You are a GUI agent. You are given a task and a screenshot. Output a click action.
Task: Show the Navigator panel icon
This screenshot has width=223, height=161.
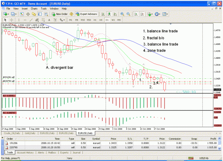[x=34, y=14]
